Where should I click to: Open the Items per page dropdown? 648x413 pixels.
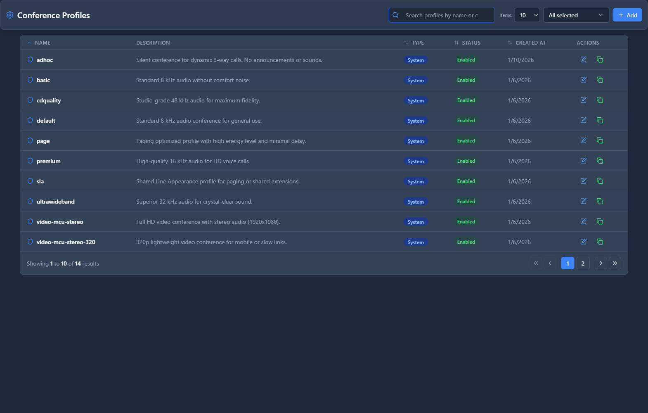pos(527,15)
